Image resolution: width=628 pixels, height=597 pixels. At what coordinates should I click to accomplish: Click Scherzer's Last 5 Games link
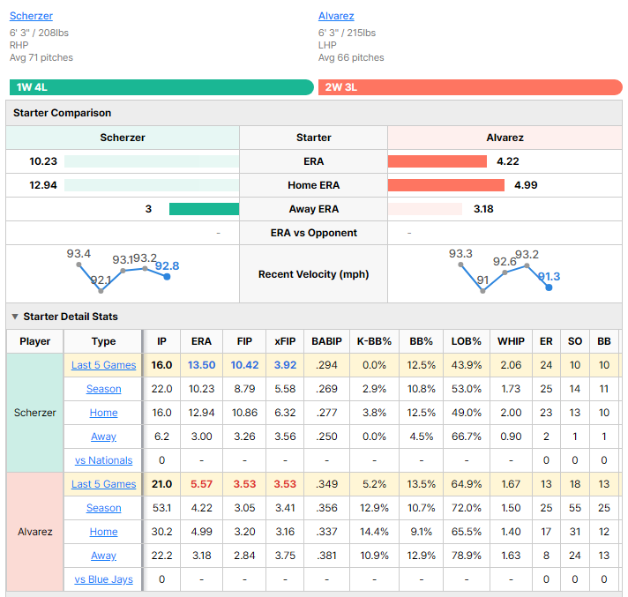click(x=104, y=365)
